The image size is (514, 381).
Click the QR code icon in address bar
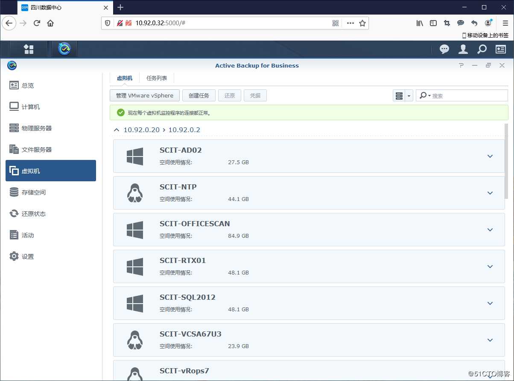click(336, 23)
